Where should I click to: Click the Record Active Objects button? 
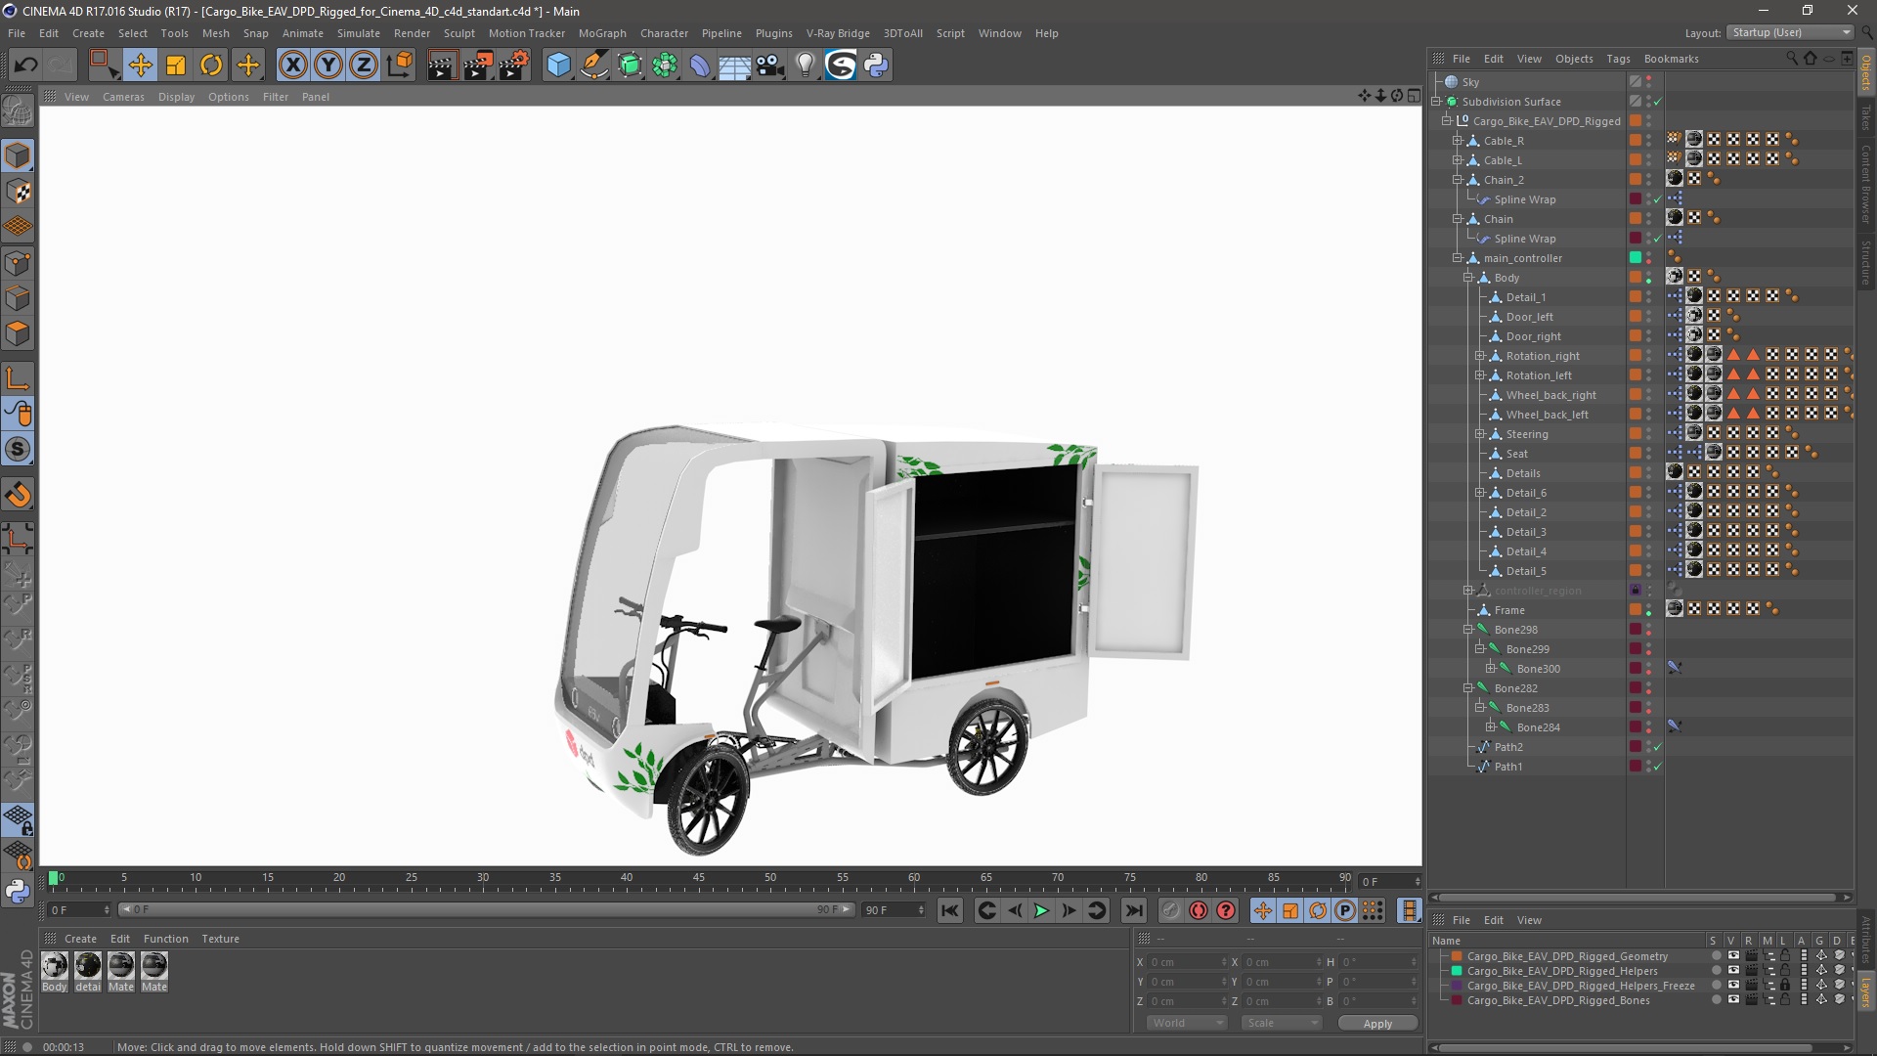1170,910
